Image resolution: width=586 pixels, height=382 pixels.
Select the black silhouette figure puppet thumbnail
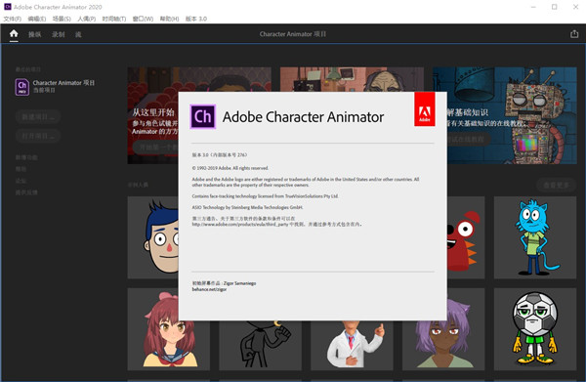260,346
